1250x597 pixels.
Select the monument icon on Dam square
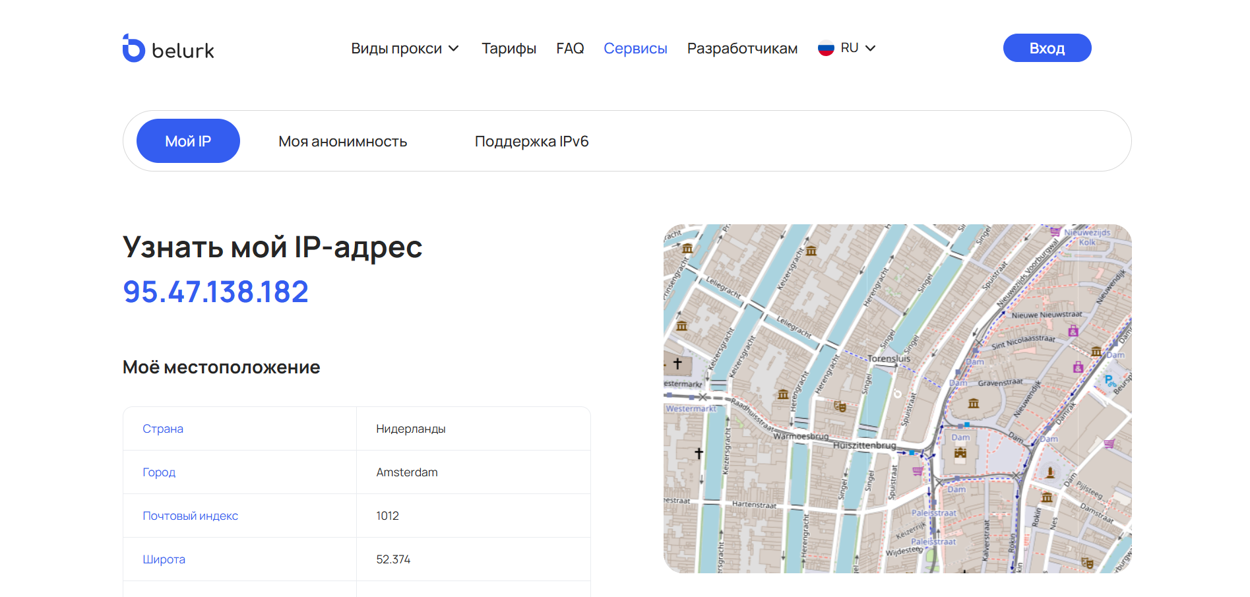tap(1050, 472)
